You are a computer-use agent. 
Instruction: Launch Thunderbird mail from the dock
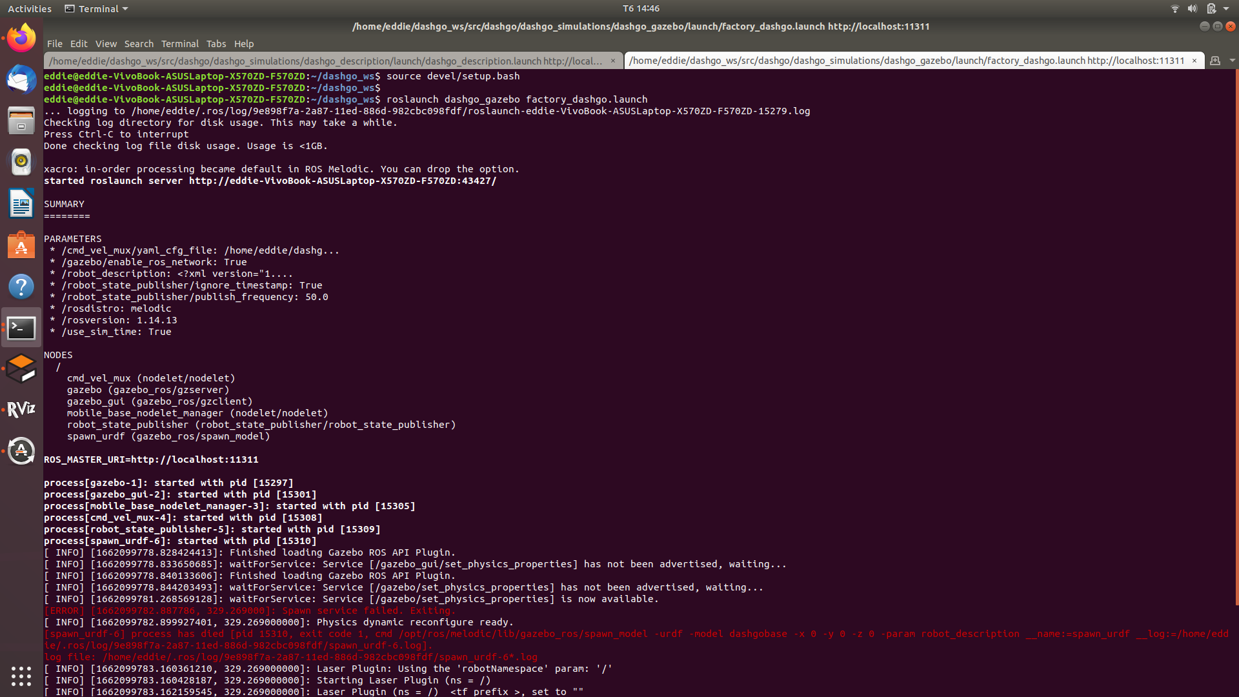click(21, 79)
